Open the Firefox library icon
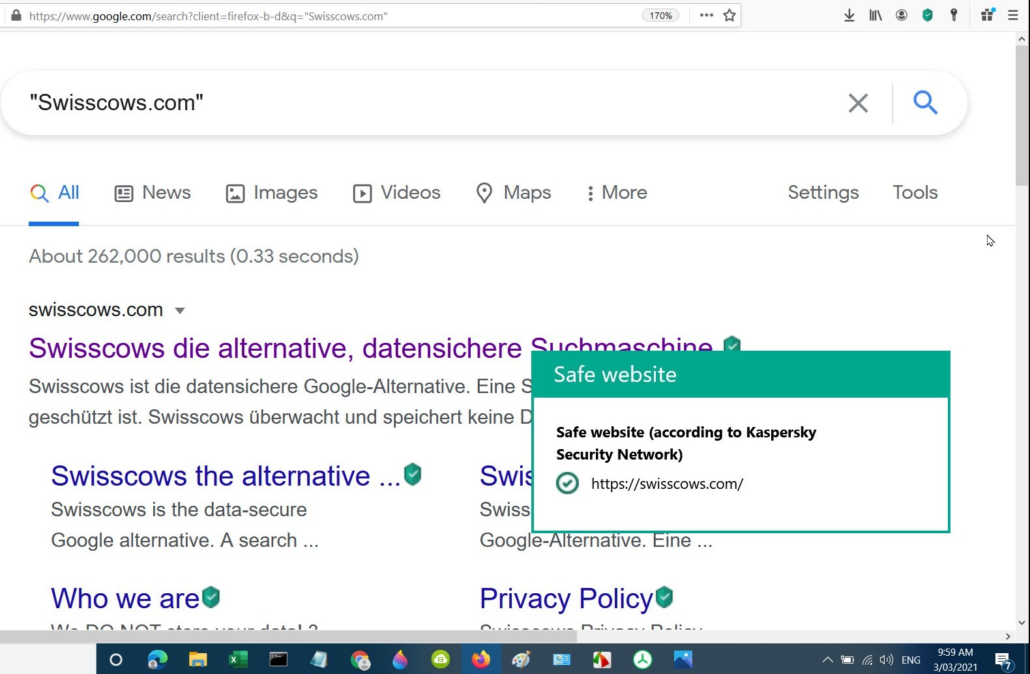This screenshot has height=674, width=1030. (875, 16)
